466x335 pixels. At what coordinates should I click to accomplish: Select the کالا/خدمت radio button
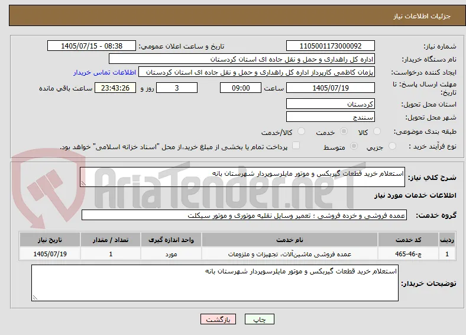coord(301,131)
